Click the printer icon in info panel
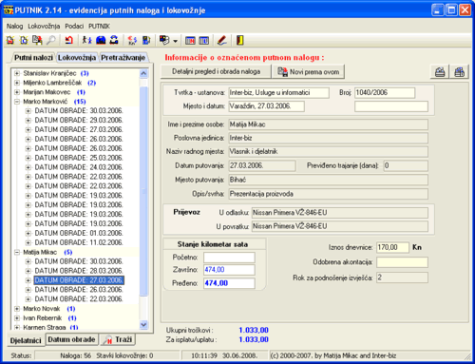 click(440, 72)
